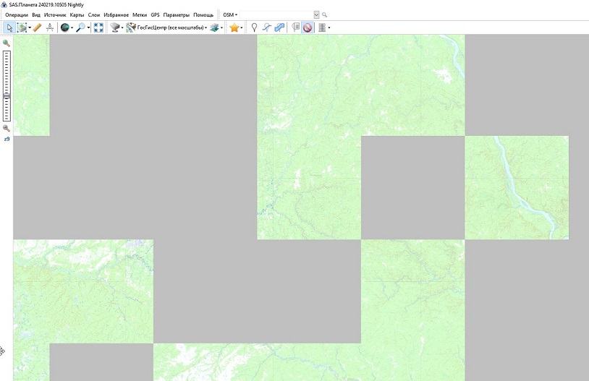This screenshot has height=381, width=589.
Task: Click the favorites star icon
Action: point(234,27)
